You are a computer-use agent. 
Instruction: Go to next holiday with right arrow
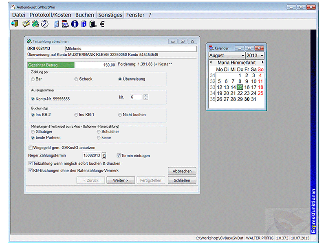263,63
